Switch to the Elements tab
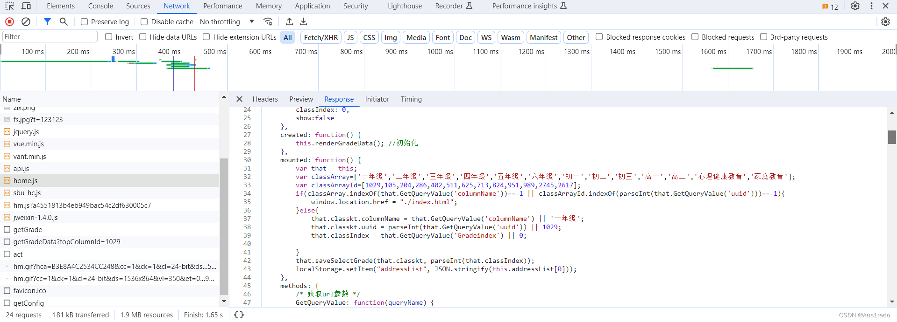This screenshot has width=897, height=322. tap(61, 6)
